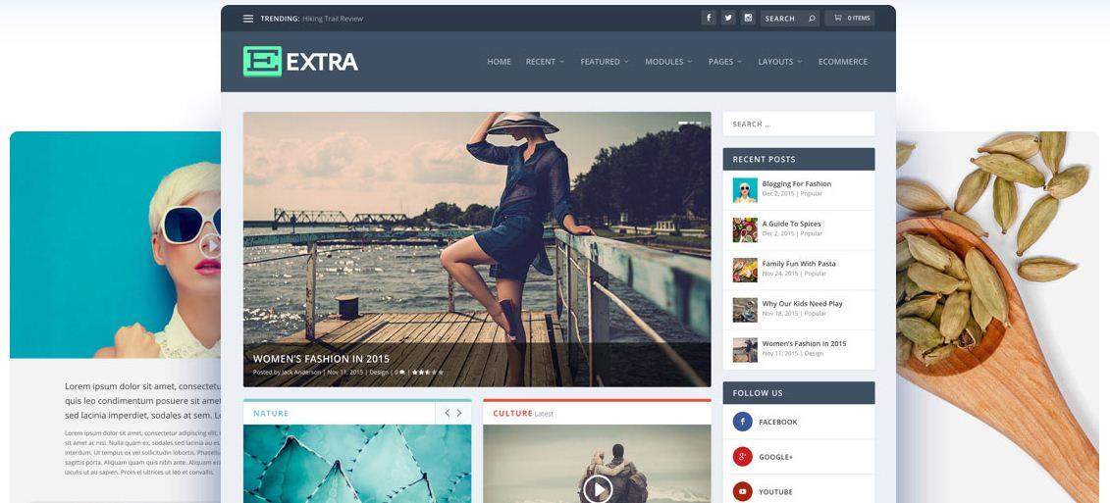
Task: Open trending link Hiking Trail Review
Action: click(332, 19)
